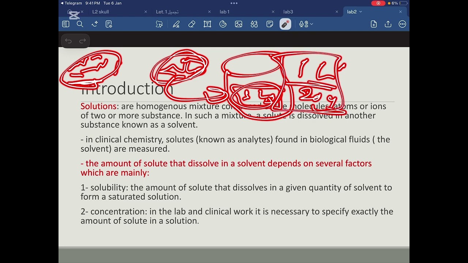Close the Let.1 تجميل tab
468x263 pixels.
(x=210, y=12)
